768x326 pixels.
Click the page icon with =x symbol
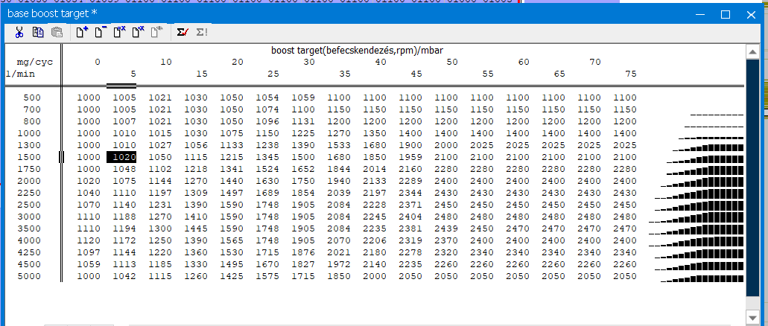119,32
